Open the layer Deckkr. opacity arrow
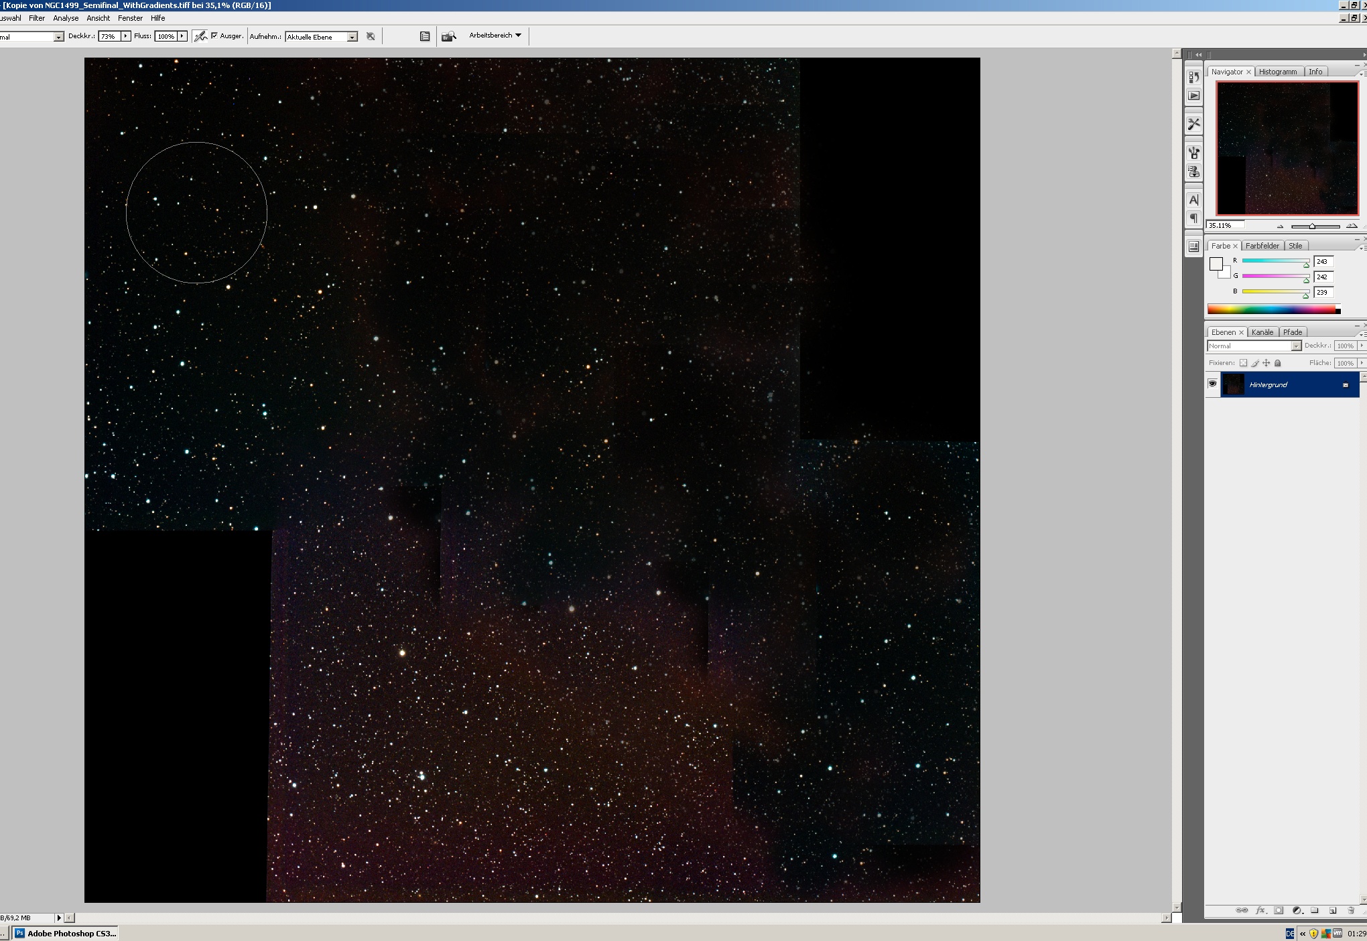 [1362, 346]
